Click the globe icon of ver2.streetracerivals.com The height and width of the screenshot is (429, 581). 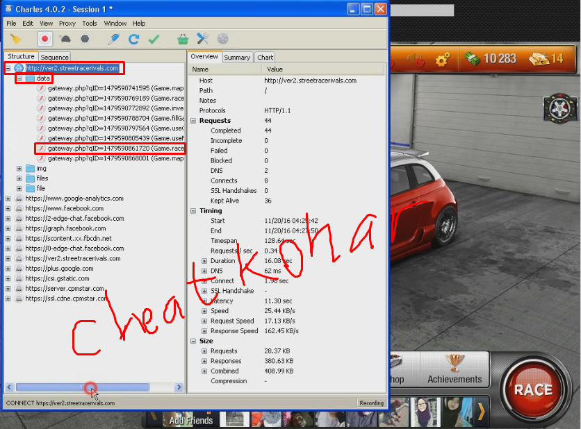[x=19, y=68]
